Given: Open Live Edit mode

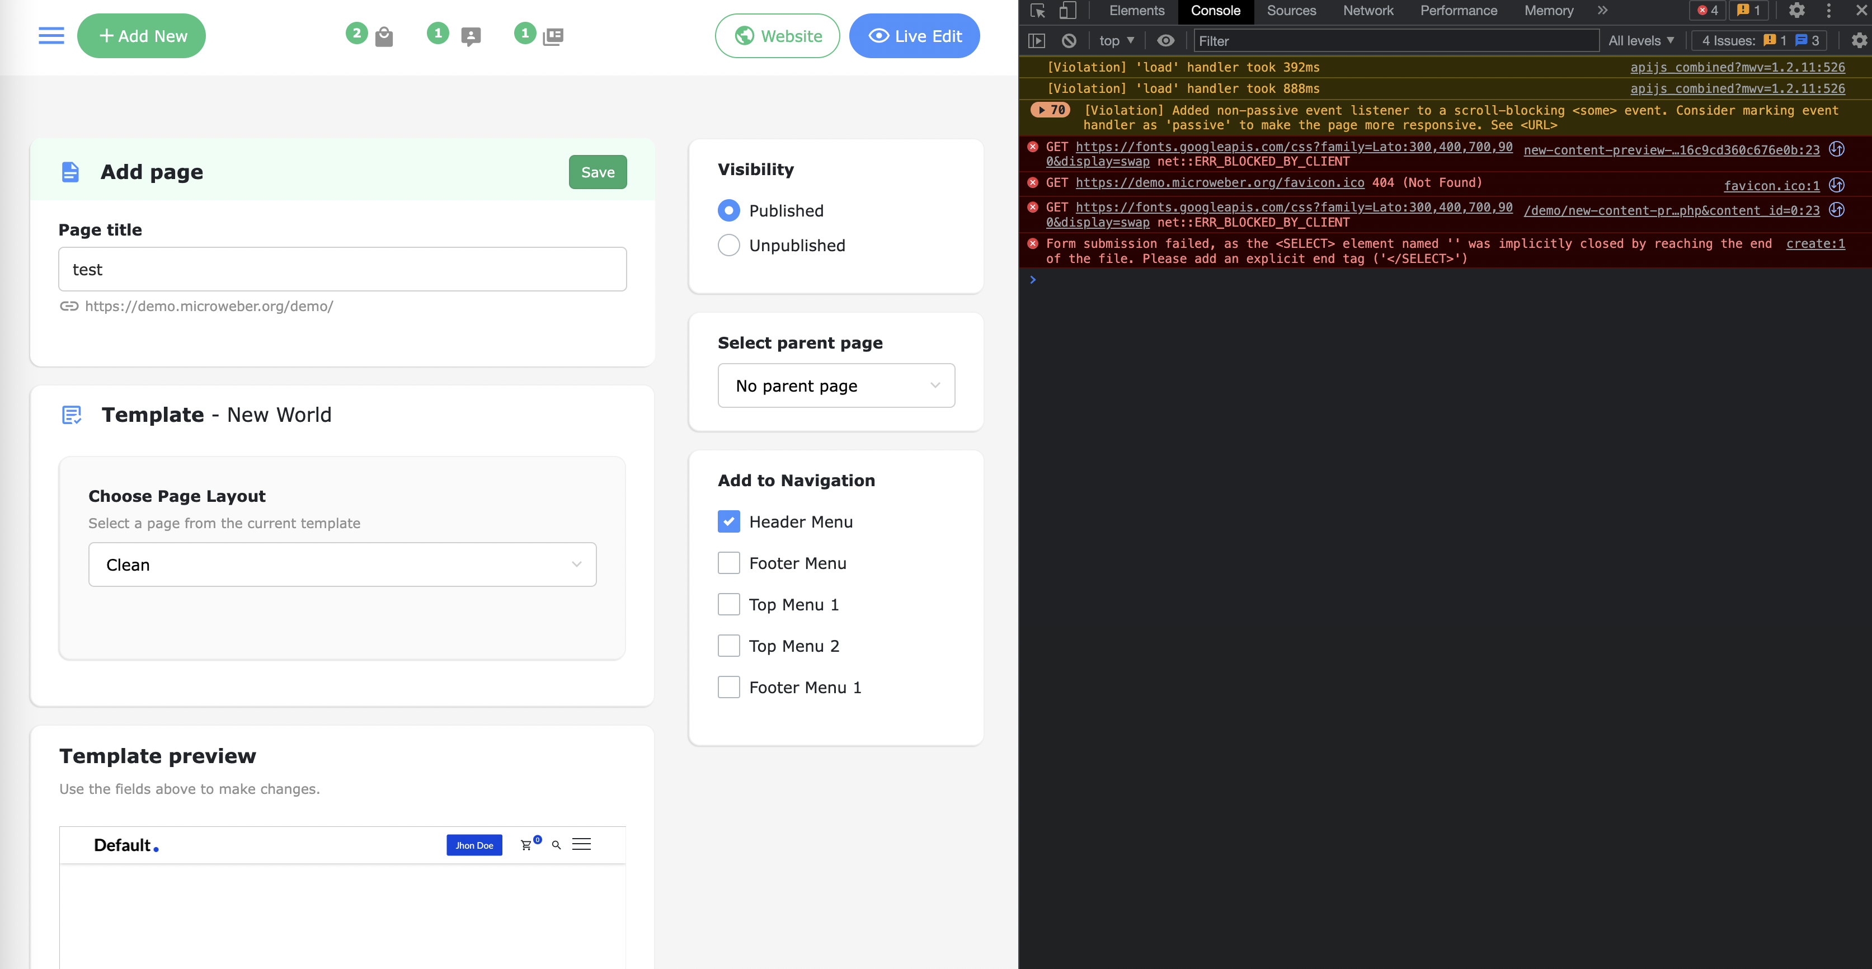Looking at the screenshot, I should click(x=914, y=36).
